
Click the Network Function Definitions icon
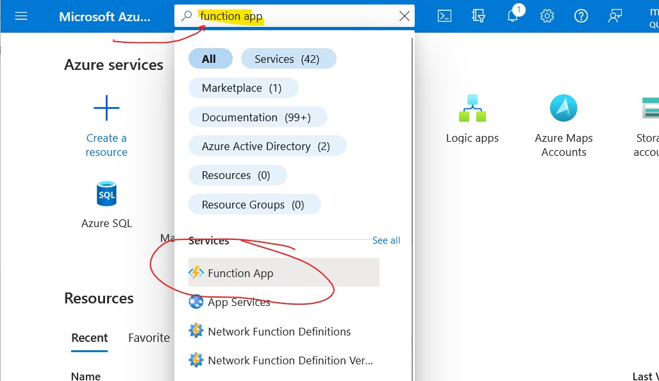pyautogui.click(x=196, y=331)
